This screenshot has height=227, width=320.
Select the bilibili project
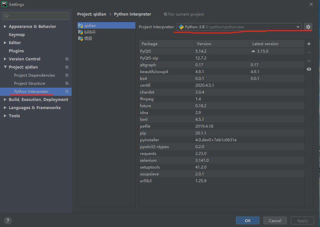106,32
